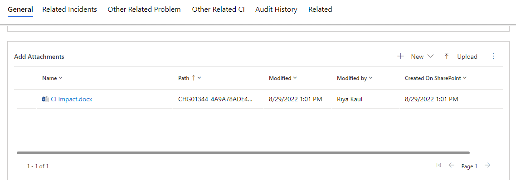
Task: Switch to the Audit History tab
Action: [x=276, y=9]
